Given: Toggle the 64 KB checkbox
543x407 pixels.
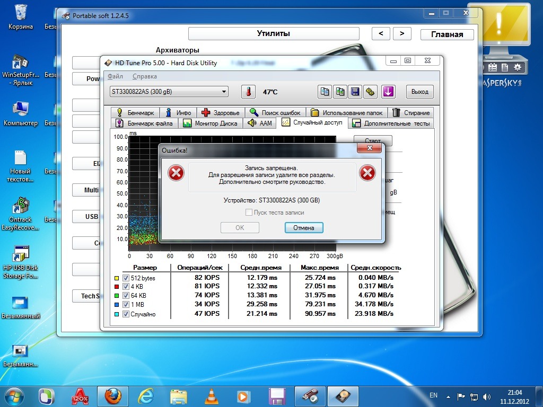Looking at the screenshot, I should (x=126, y=296).
